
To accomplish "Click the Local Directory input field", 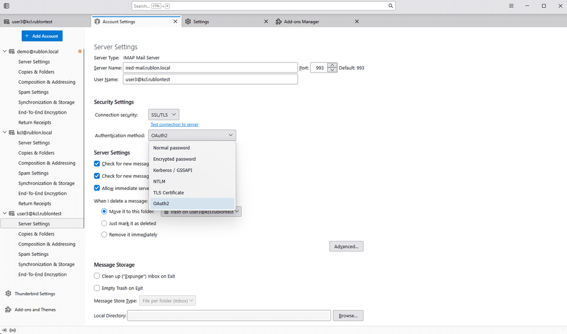I will pyautogui.click(x=229, y=316).
